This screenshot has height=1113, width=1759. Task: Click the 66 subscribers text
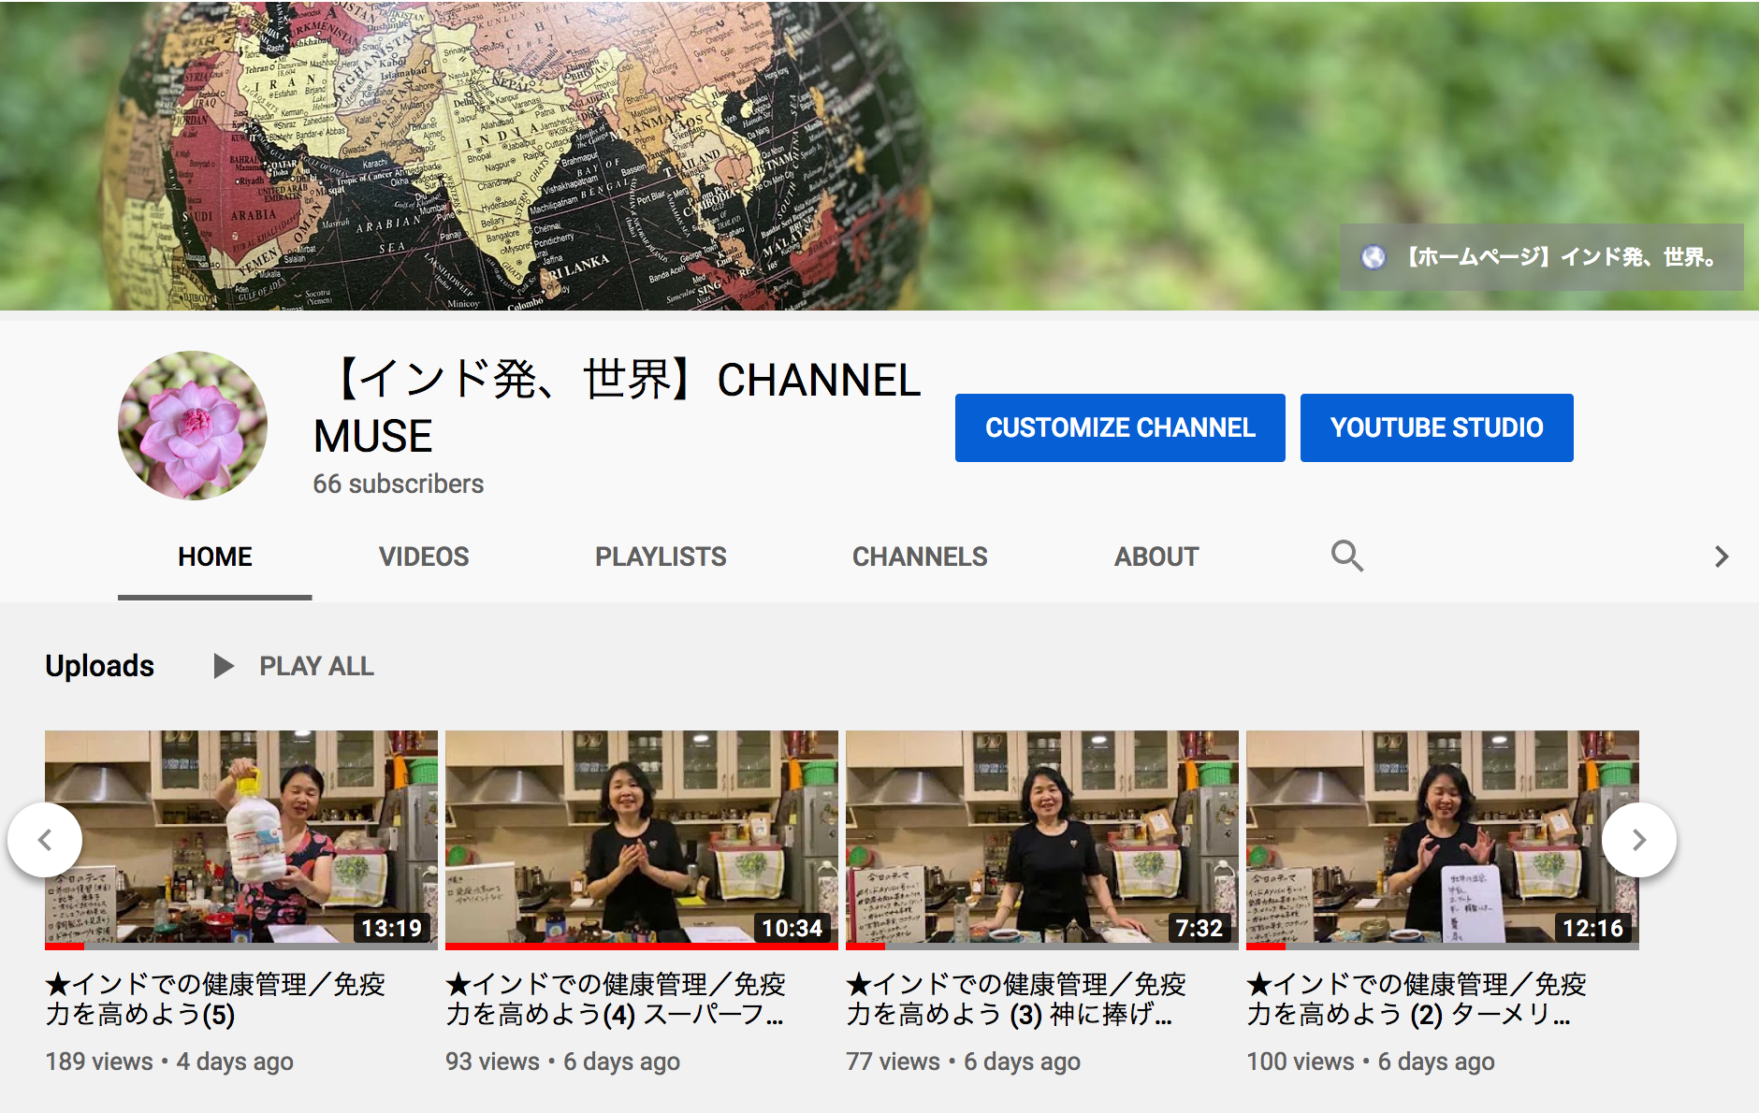coord(399,484)
